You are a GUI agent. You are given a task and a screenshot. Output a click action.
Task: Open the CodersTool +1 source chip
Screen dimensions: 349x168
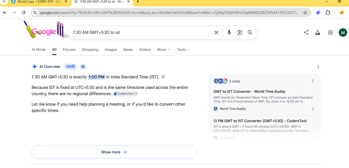(126, 94)
